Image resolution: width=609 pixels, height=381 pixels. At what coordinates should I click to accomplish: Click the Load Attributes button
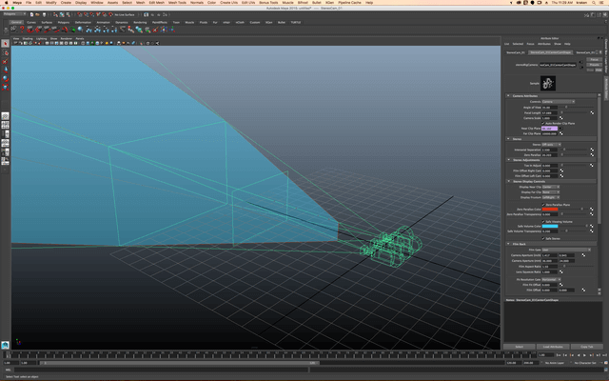coord(553,347)
